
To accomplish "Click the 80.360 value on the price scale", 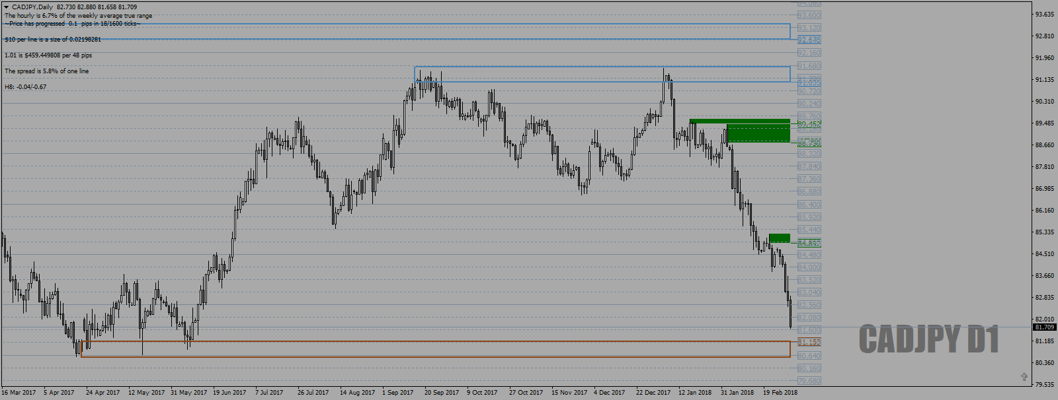I will pyautogui.click(x=1045, y=363).
